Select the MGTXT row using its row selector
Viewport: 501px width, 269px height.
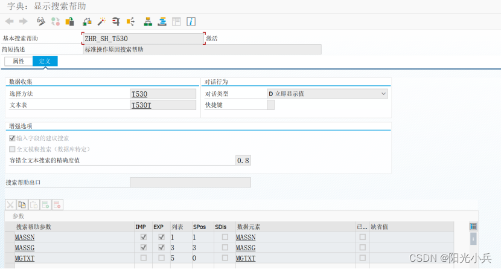pos(10,258)
